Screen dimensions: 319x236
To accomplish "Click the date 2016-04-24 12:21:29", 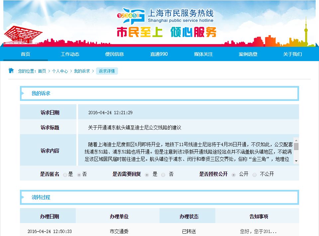I will [x=110, y=113].
